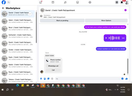
Task: Open the account profile dropdown
Action: [127, 2]
